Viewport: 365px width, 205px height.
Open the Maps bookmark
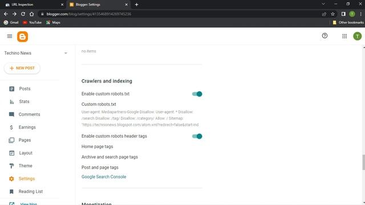tap(53, 23)
